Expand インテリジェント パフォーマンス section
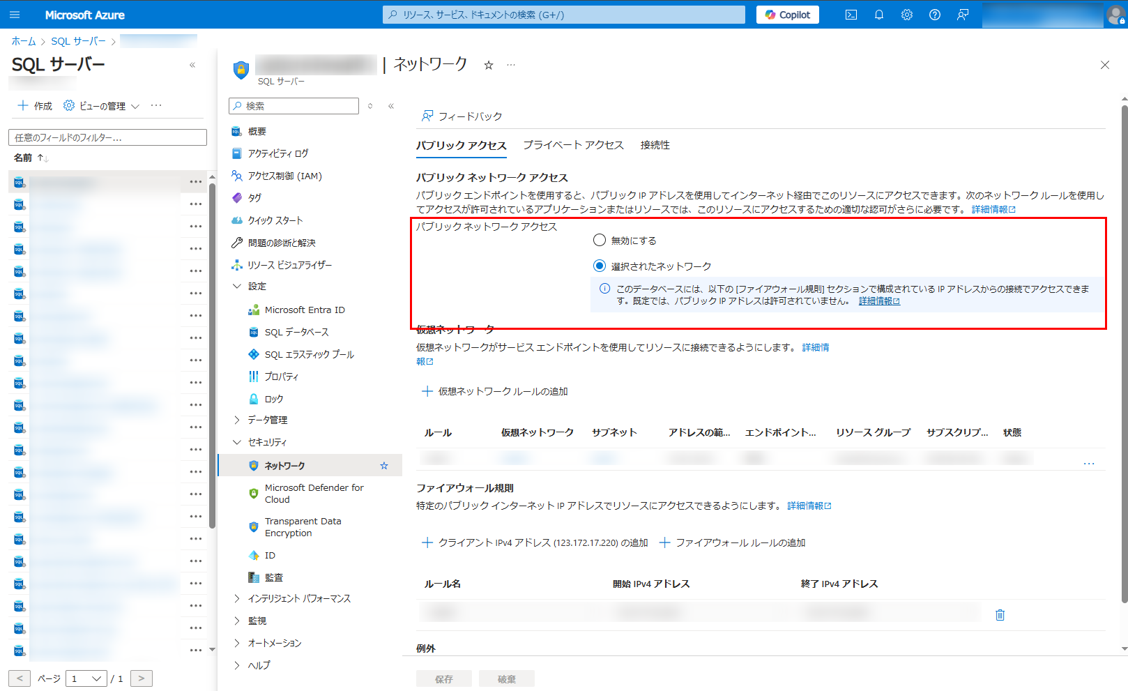1128x691 pixels. (237, 598)
